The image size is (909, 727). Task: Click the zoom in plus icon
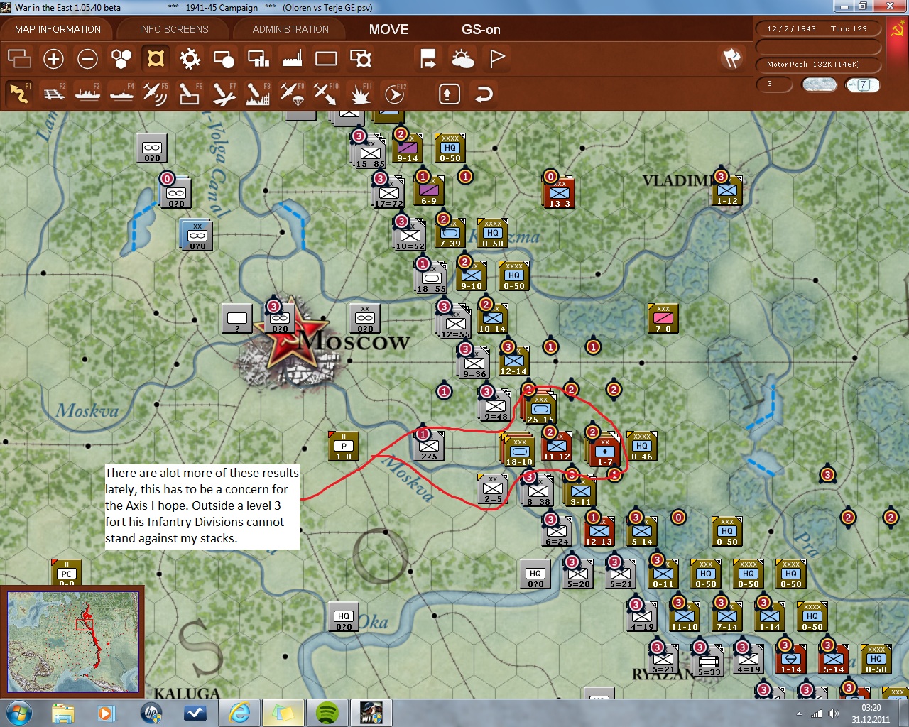53,58
